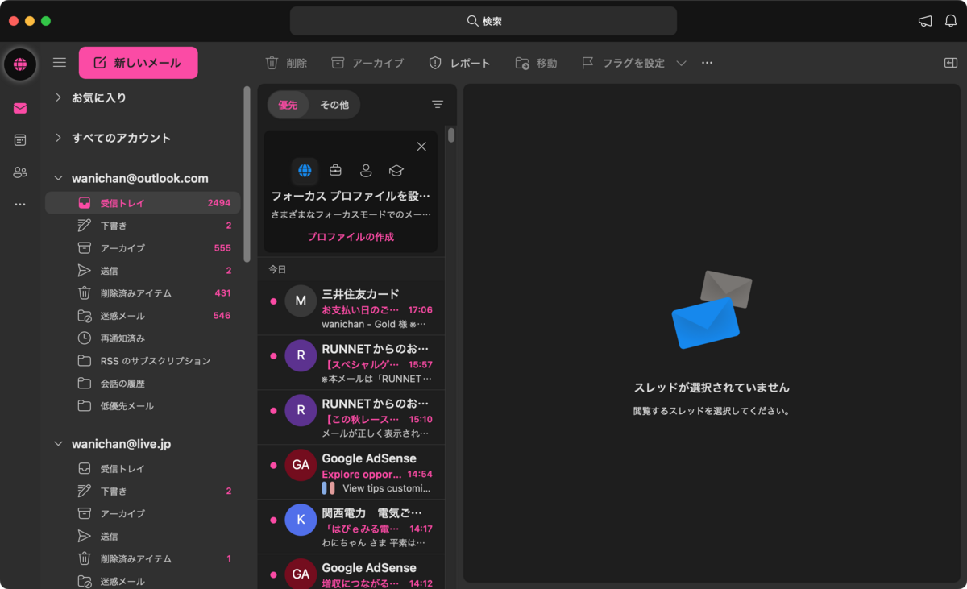The height and width of the screenshot is (589, 967).
Task: Click the M avatar of 三井住友カード
Action: tap(301, 301)
